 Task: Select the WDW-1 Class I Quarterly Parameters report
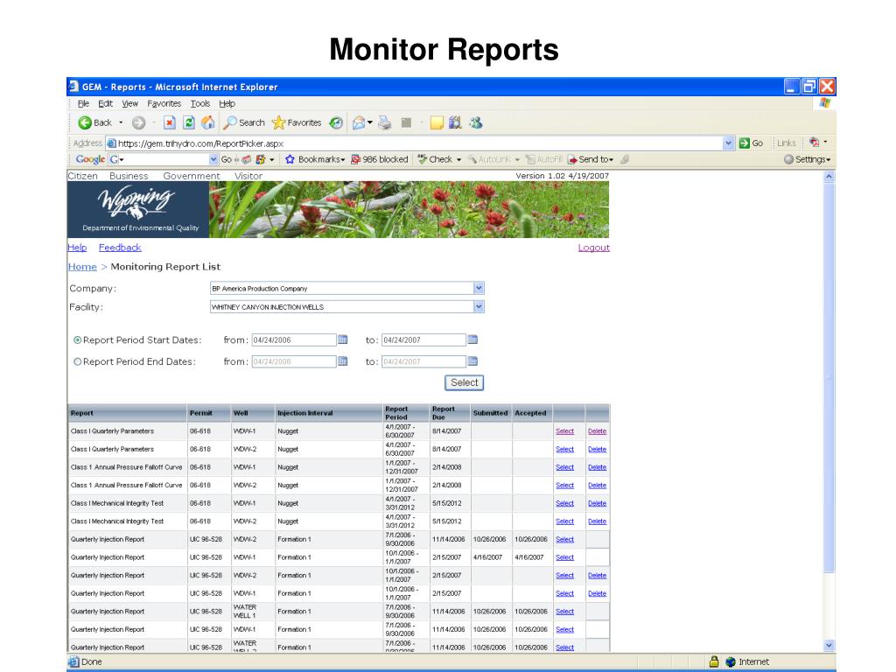point(564,431)
